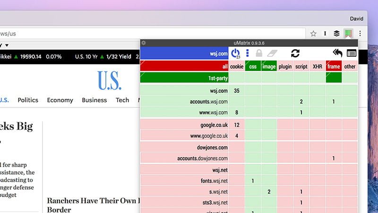Open Chrome's three-dot menu

[360, 34]
